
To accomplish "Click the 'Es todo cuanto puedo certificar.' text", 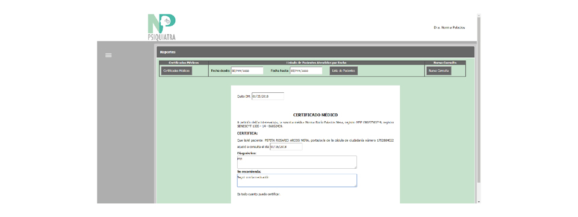I will tap(258, 194).
